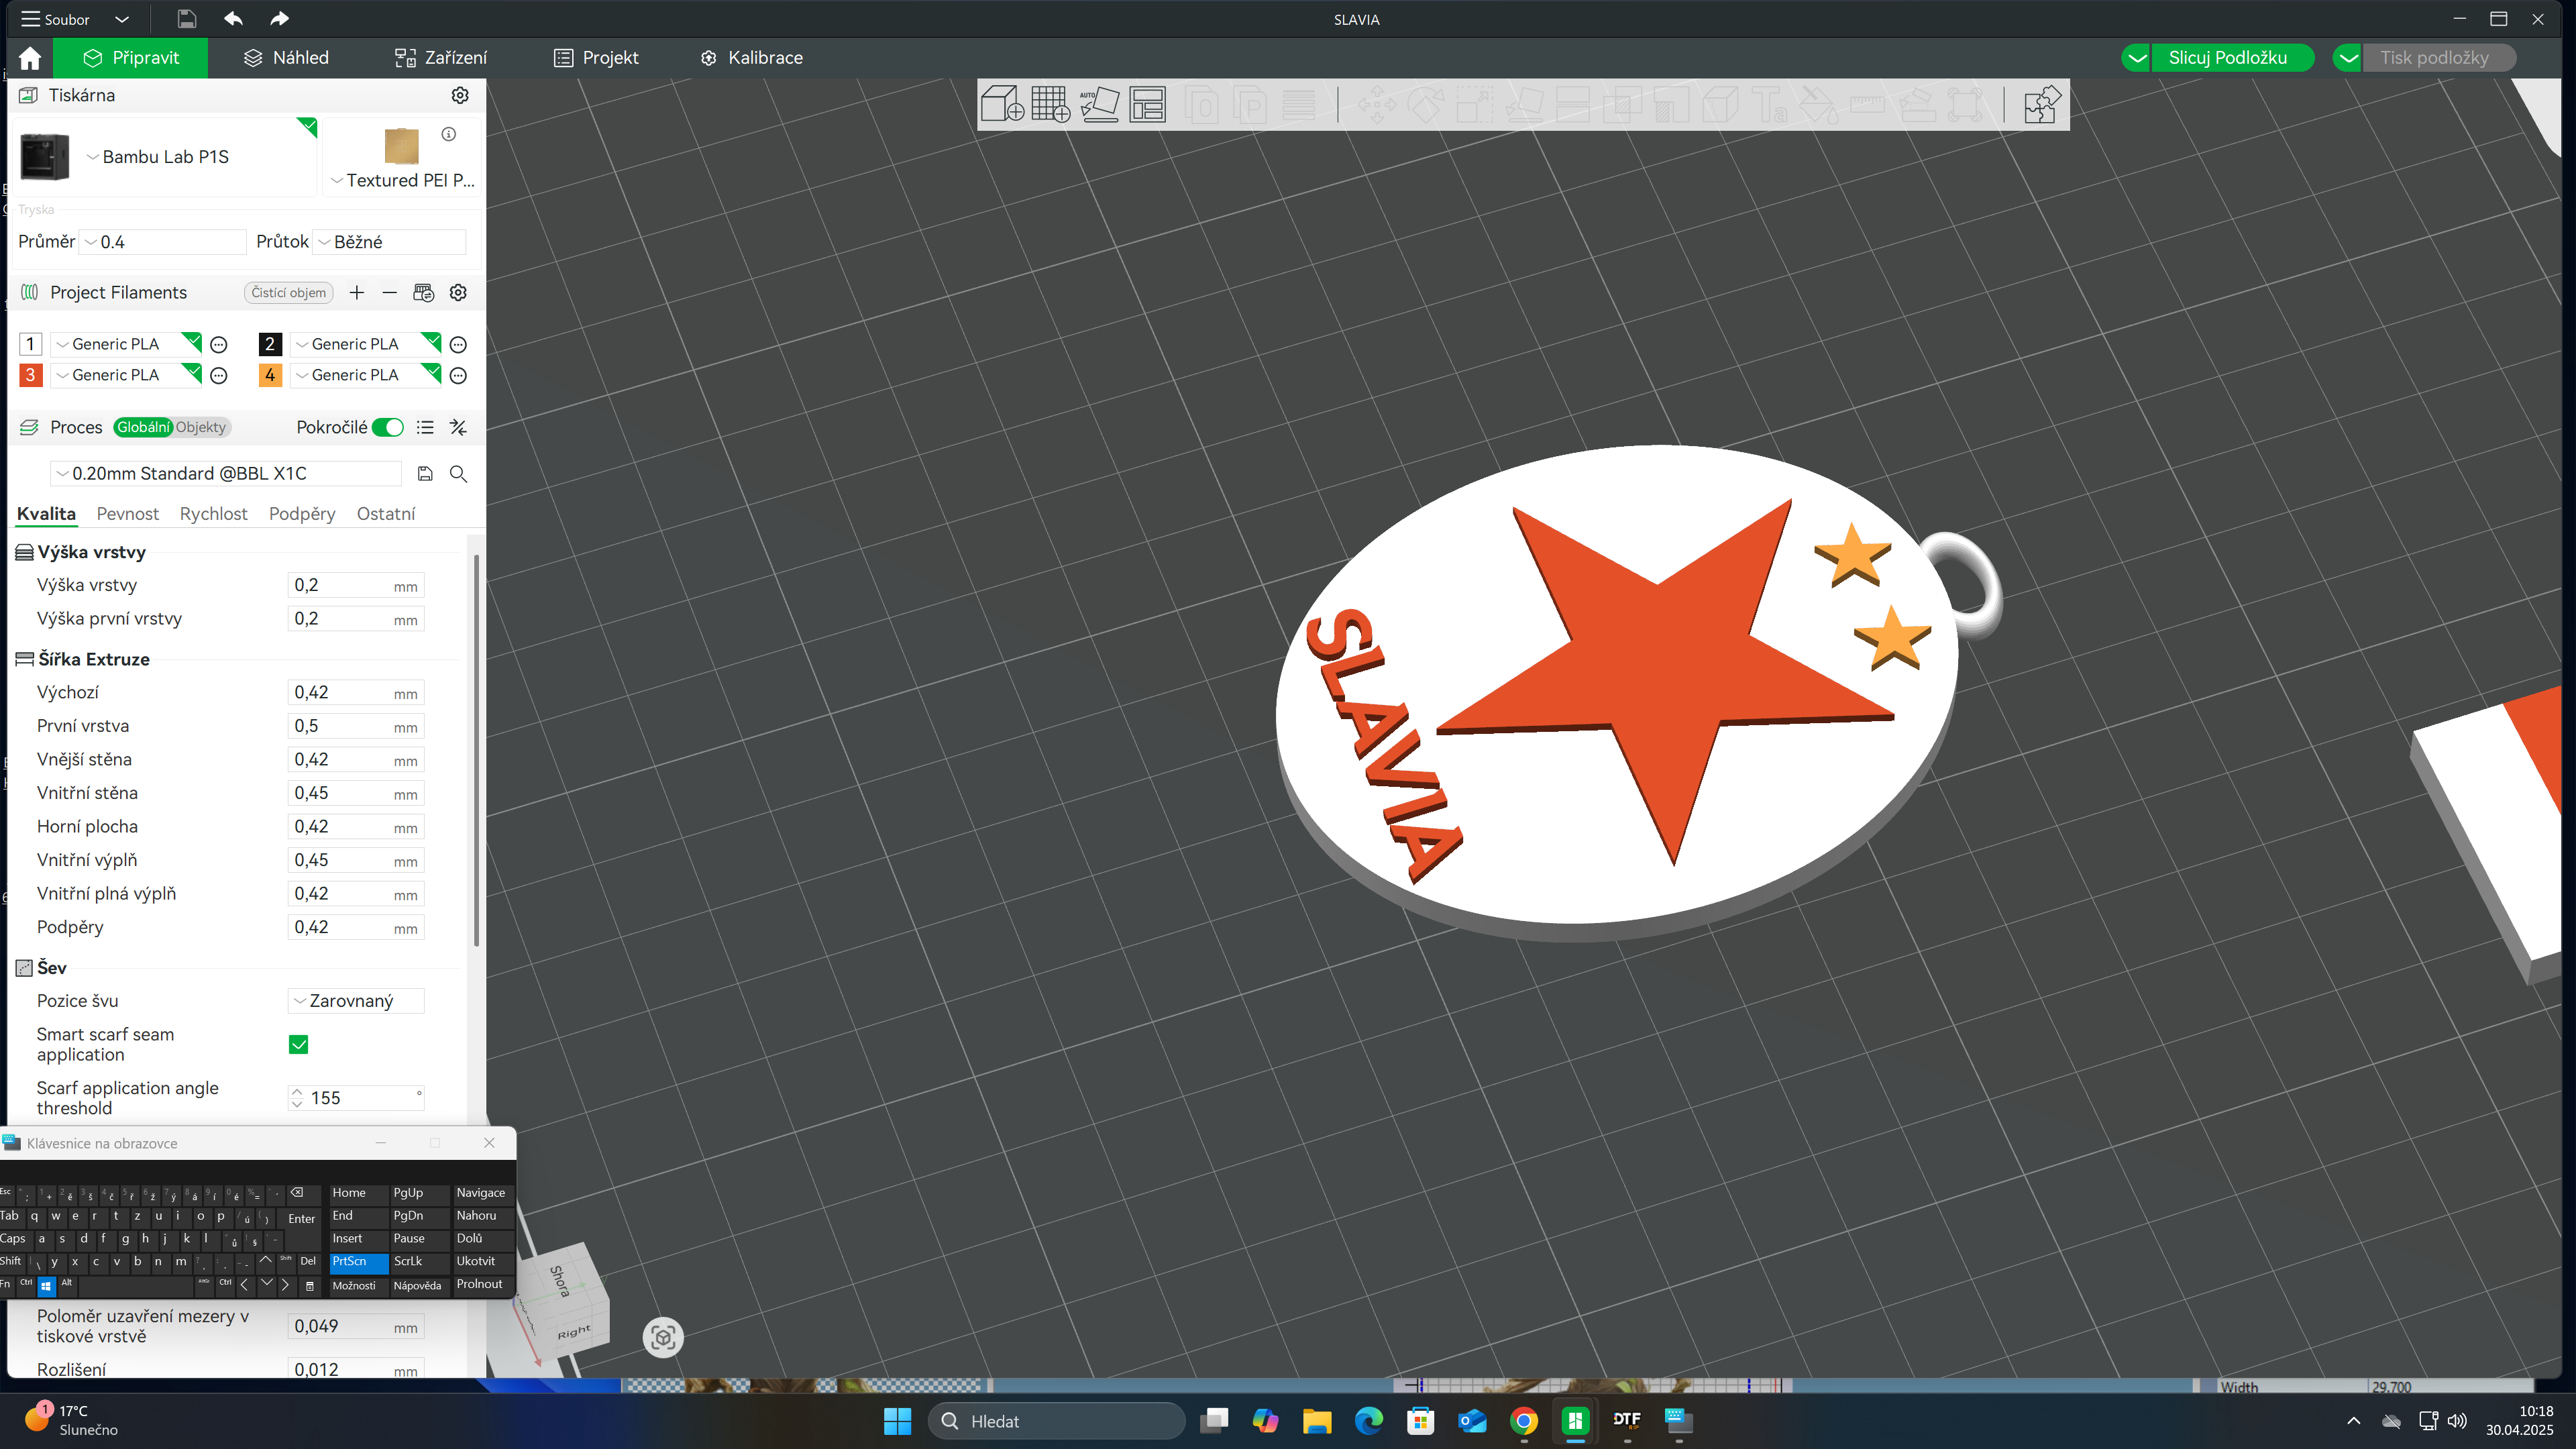Click the Add object cube icon
2576x1449 pixels.
point(1002,104)
